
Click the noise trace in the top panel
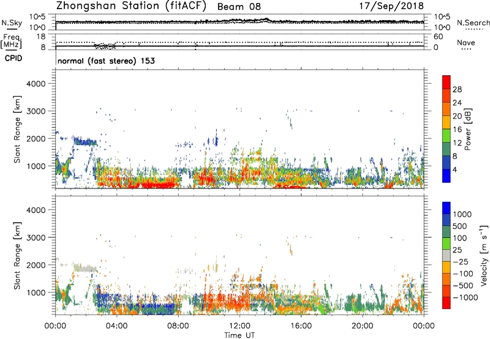239,21
